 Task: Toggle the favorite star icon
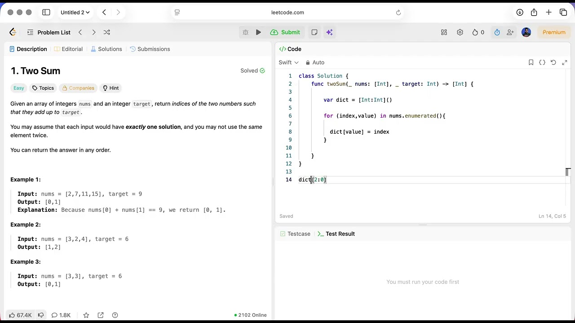86,315
